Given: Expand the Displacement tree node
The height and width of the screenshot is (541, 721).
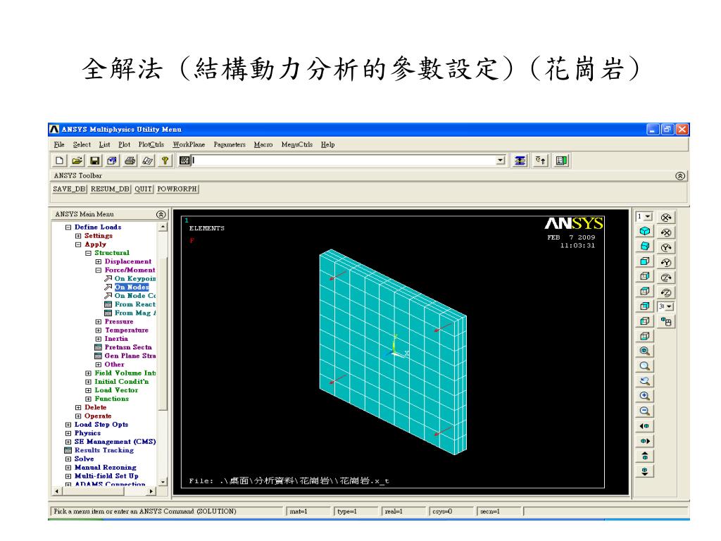Looking at the screenshot, I should click(99, 261).
